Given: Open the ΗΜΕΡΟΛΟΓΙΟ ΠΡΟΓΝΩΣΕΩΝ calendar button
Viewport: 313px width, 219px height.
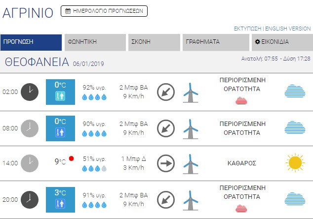Looking at the screenshot, I should pos(104,11).
